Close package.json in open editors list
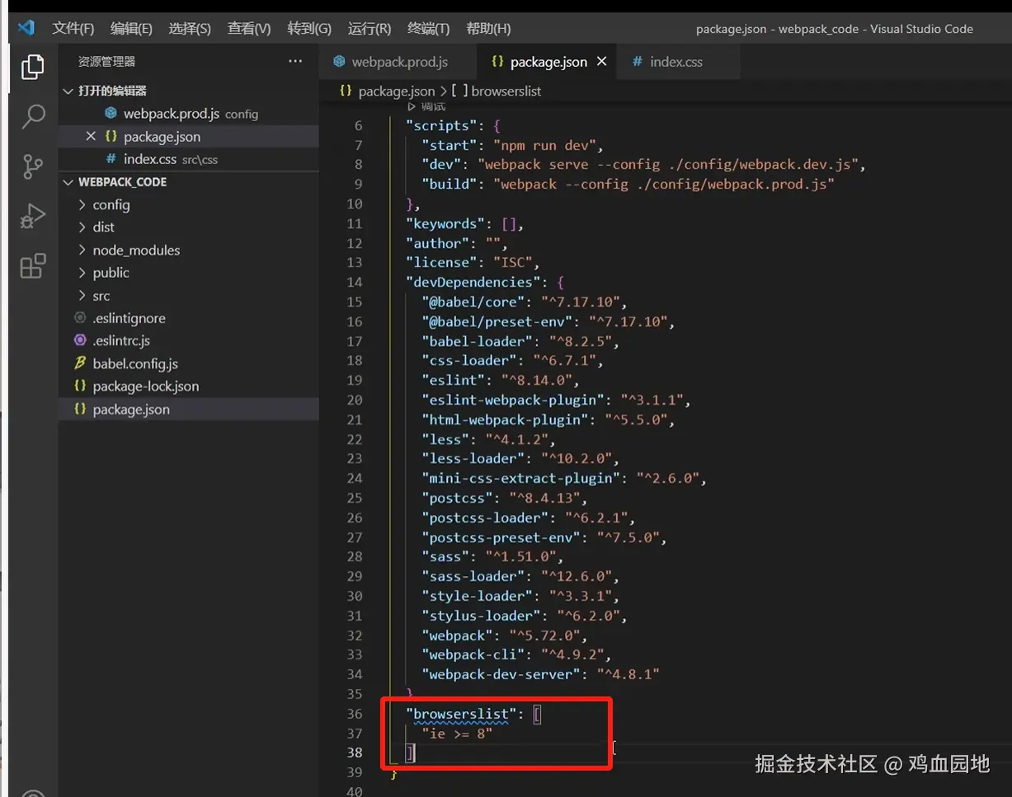1012x797 pixels. tap(91, 136)
